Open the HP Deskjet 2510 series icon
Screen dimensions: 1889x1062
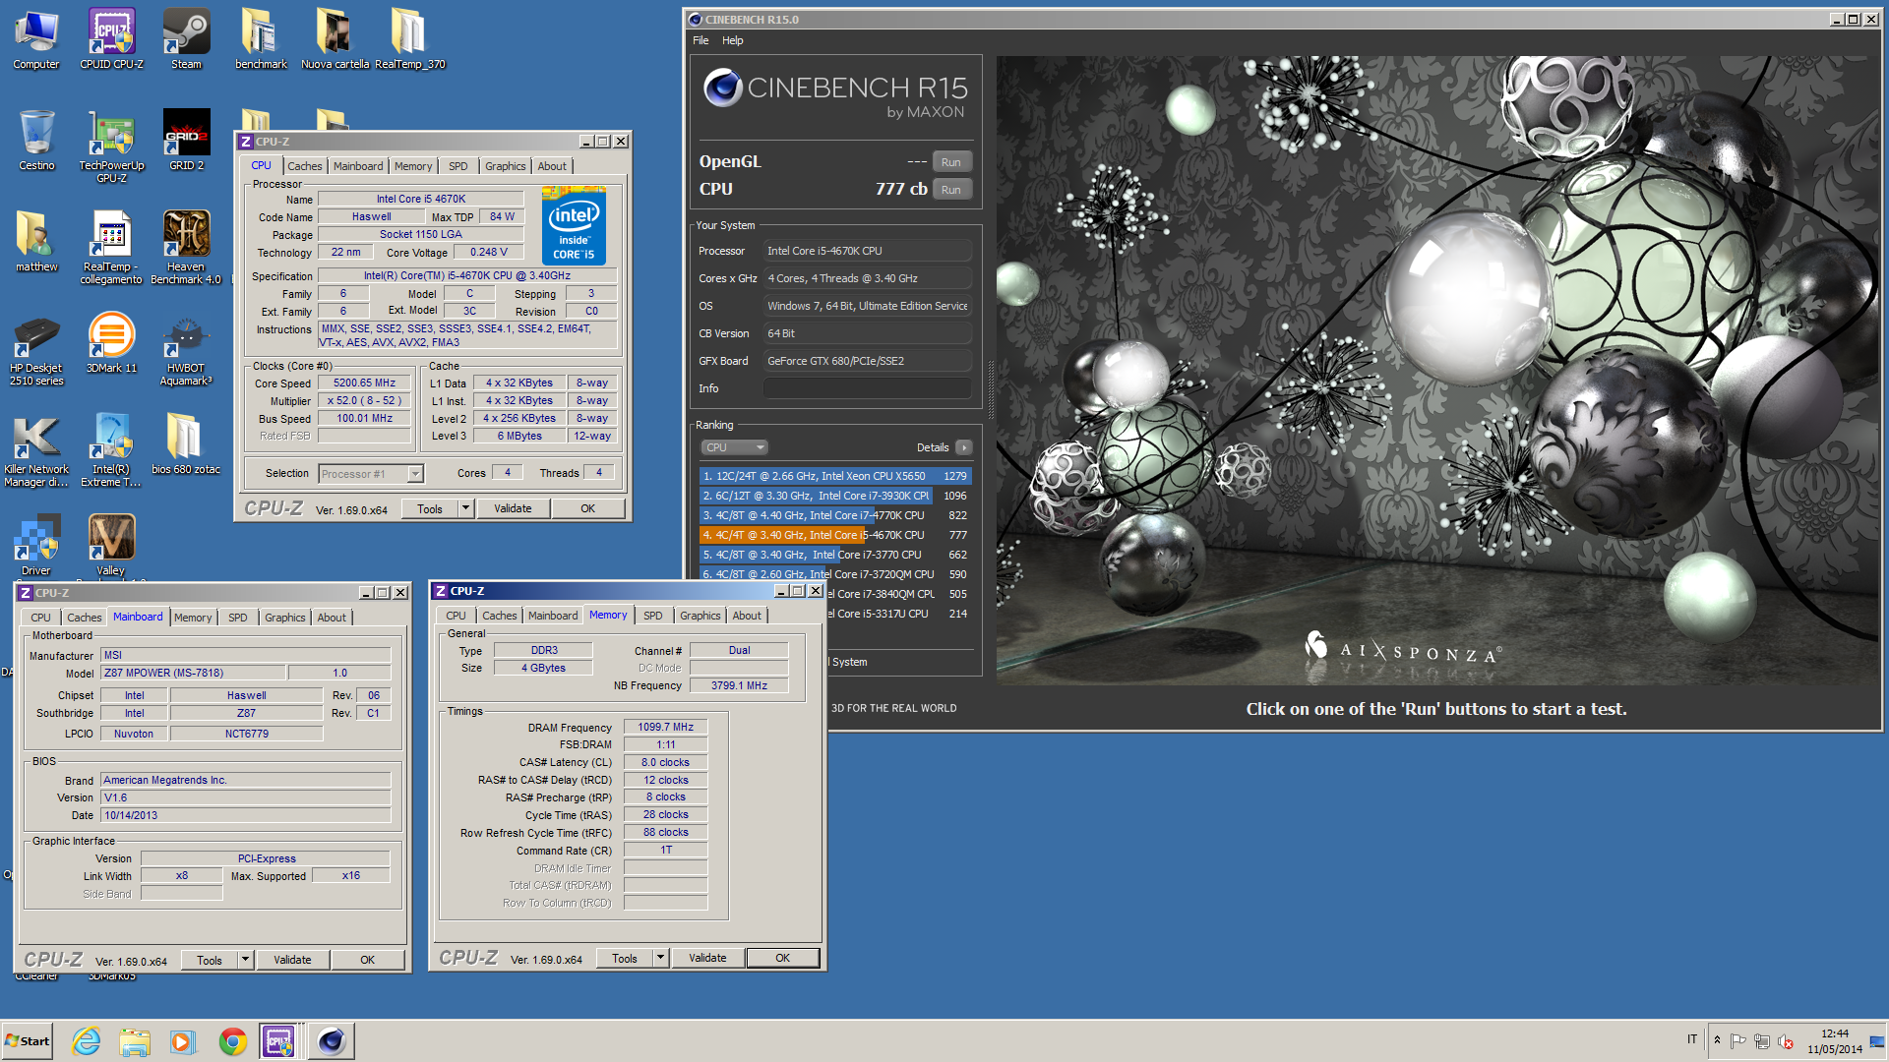36,350
